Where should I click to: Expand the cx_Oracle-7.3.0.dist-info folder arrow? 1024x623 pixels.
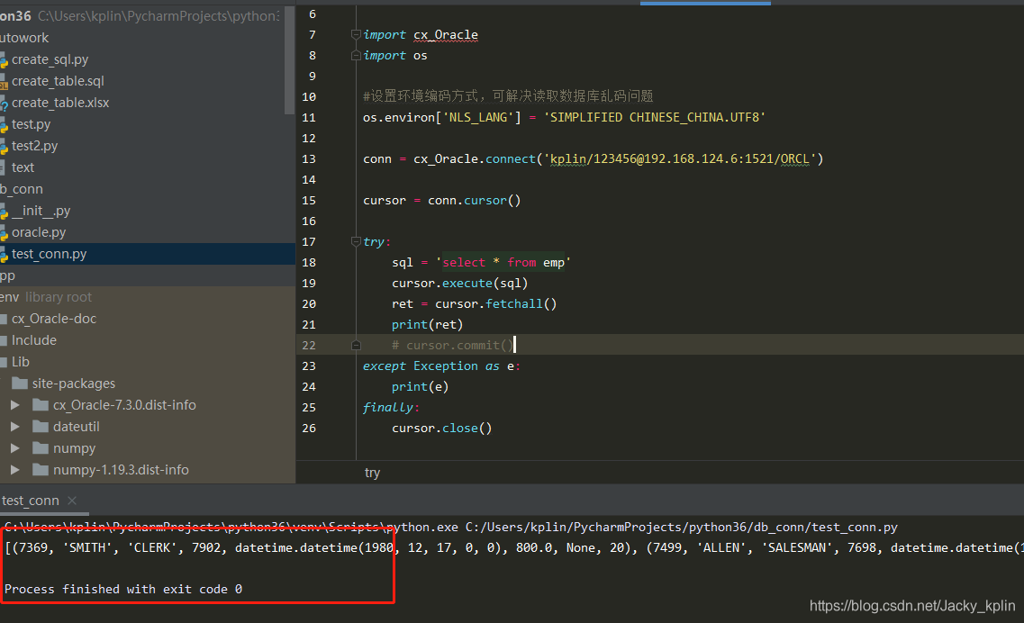click(14, 405)
